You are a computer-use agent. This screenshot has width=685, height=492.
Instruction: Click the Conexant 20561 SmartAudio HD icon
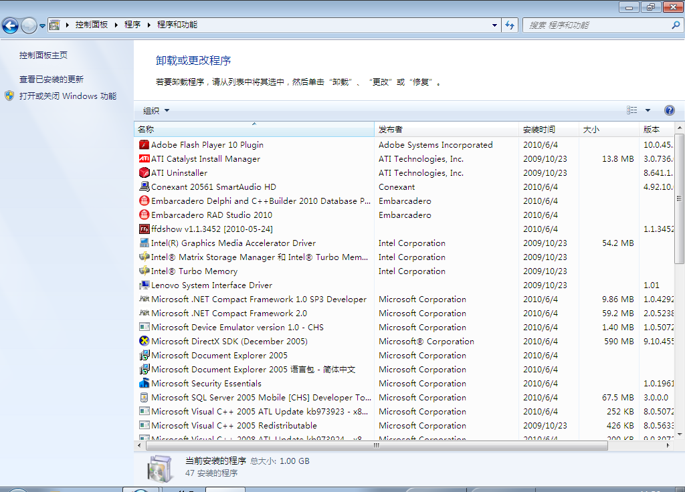tap(144, 187)
